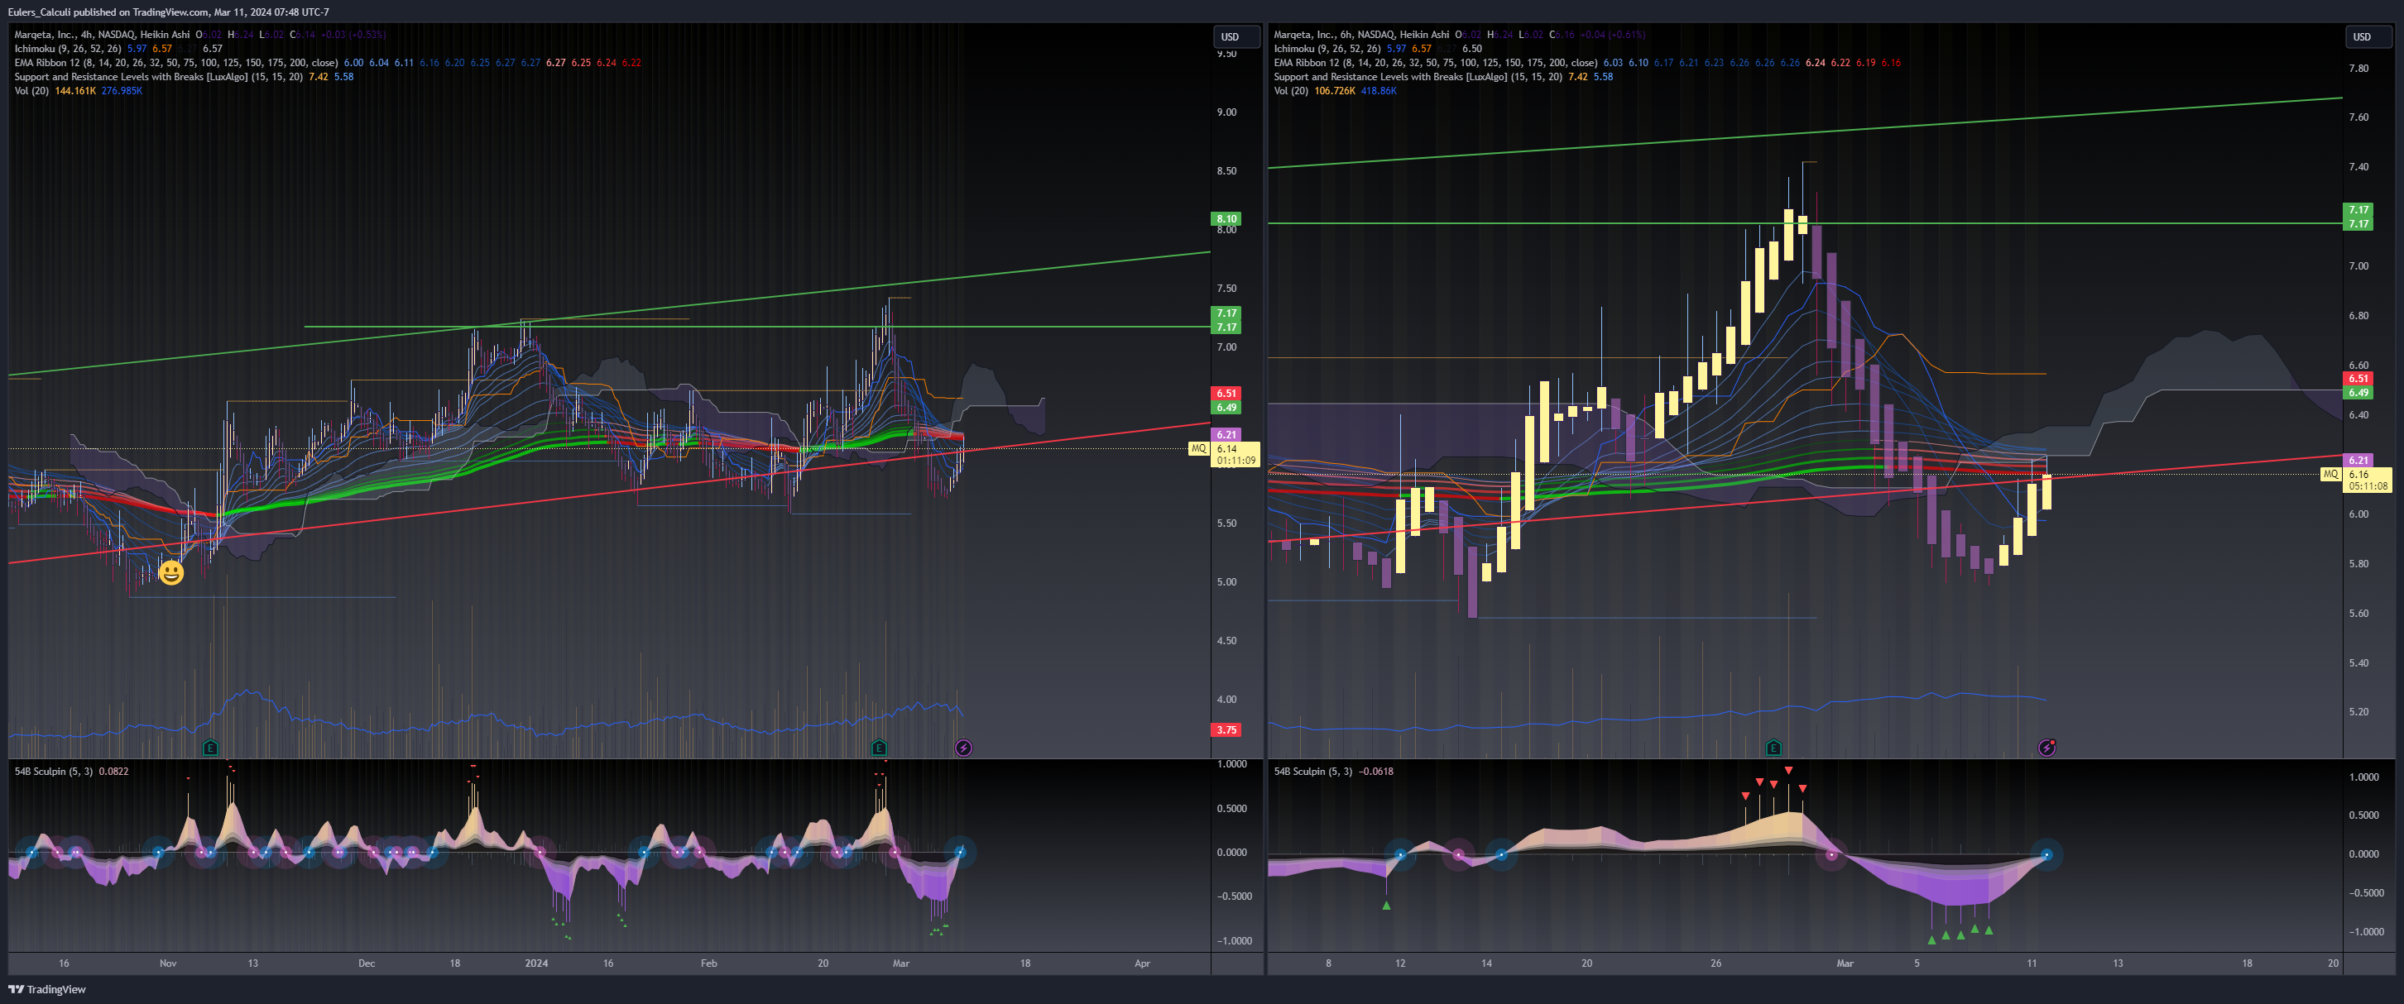This screenshot has width=2404, height=1004.
Task: Select Support and Resistance Levels legend on 4h chart
Action: [159, 76]
